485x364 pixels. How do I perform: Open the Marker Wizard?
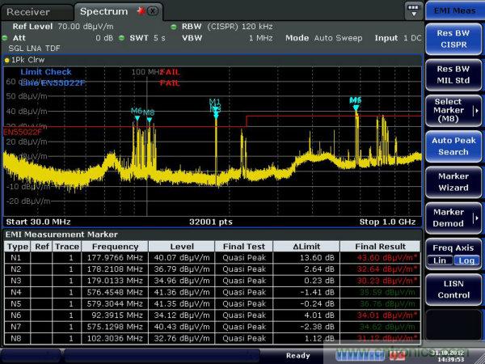pos(453,181)
